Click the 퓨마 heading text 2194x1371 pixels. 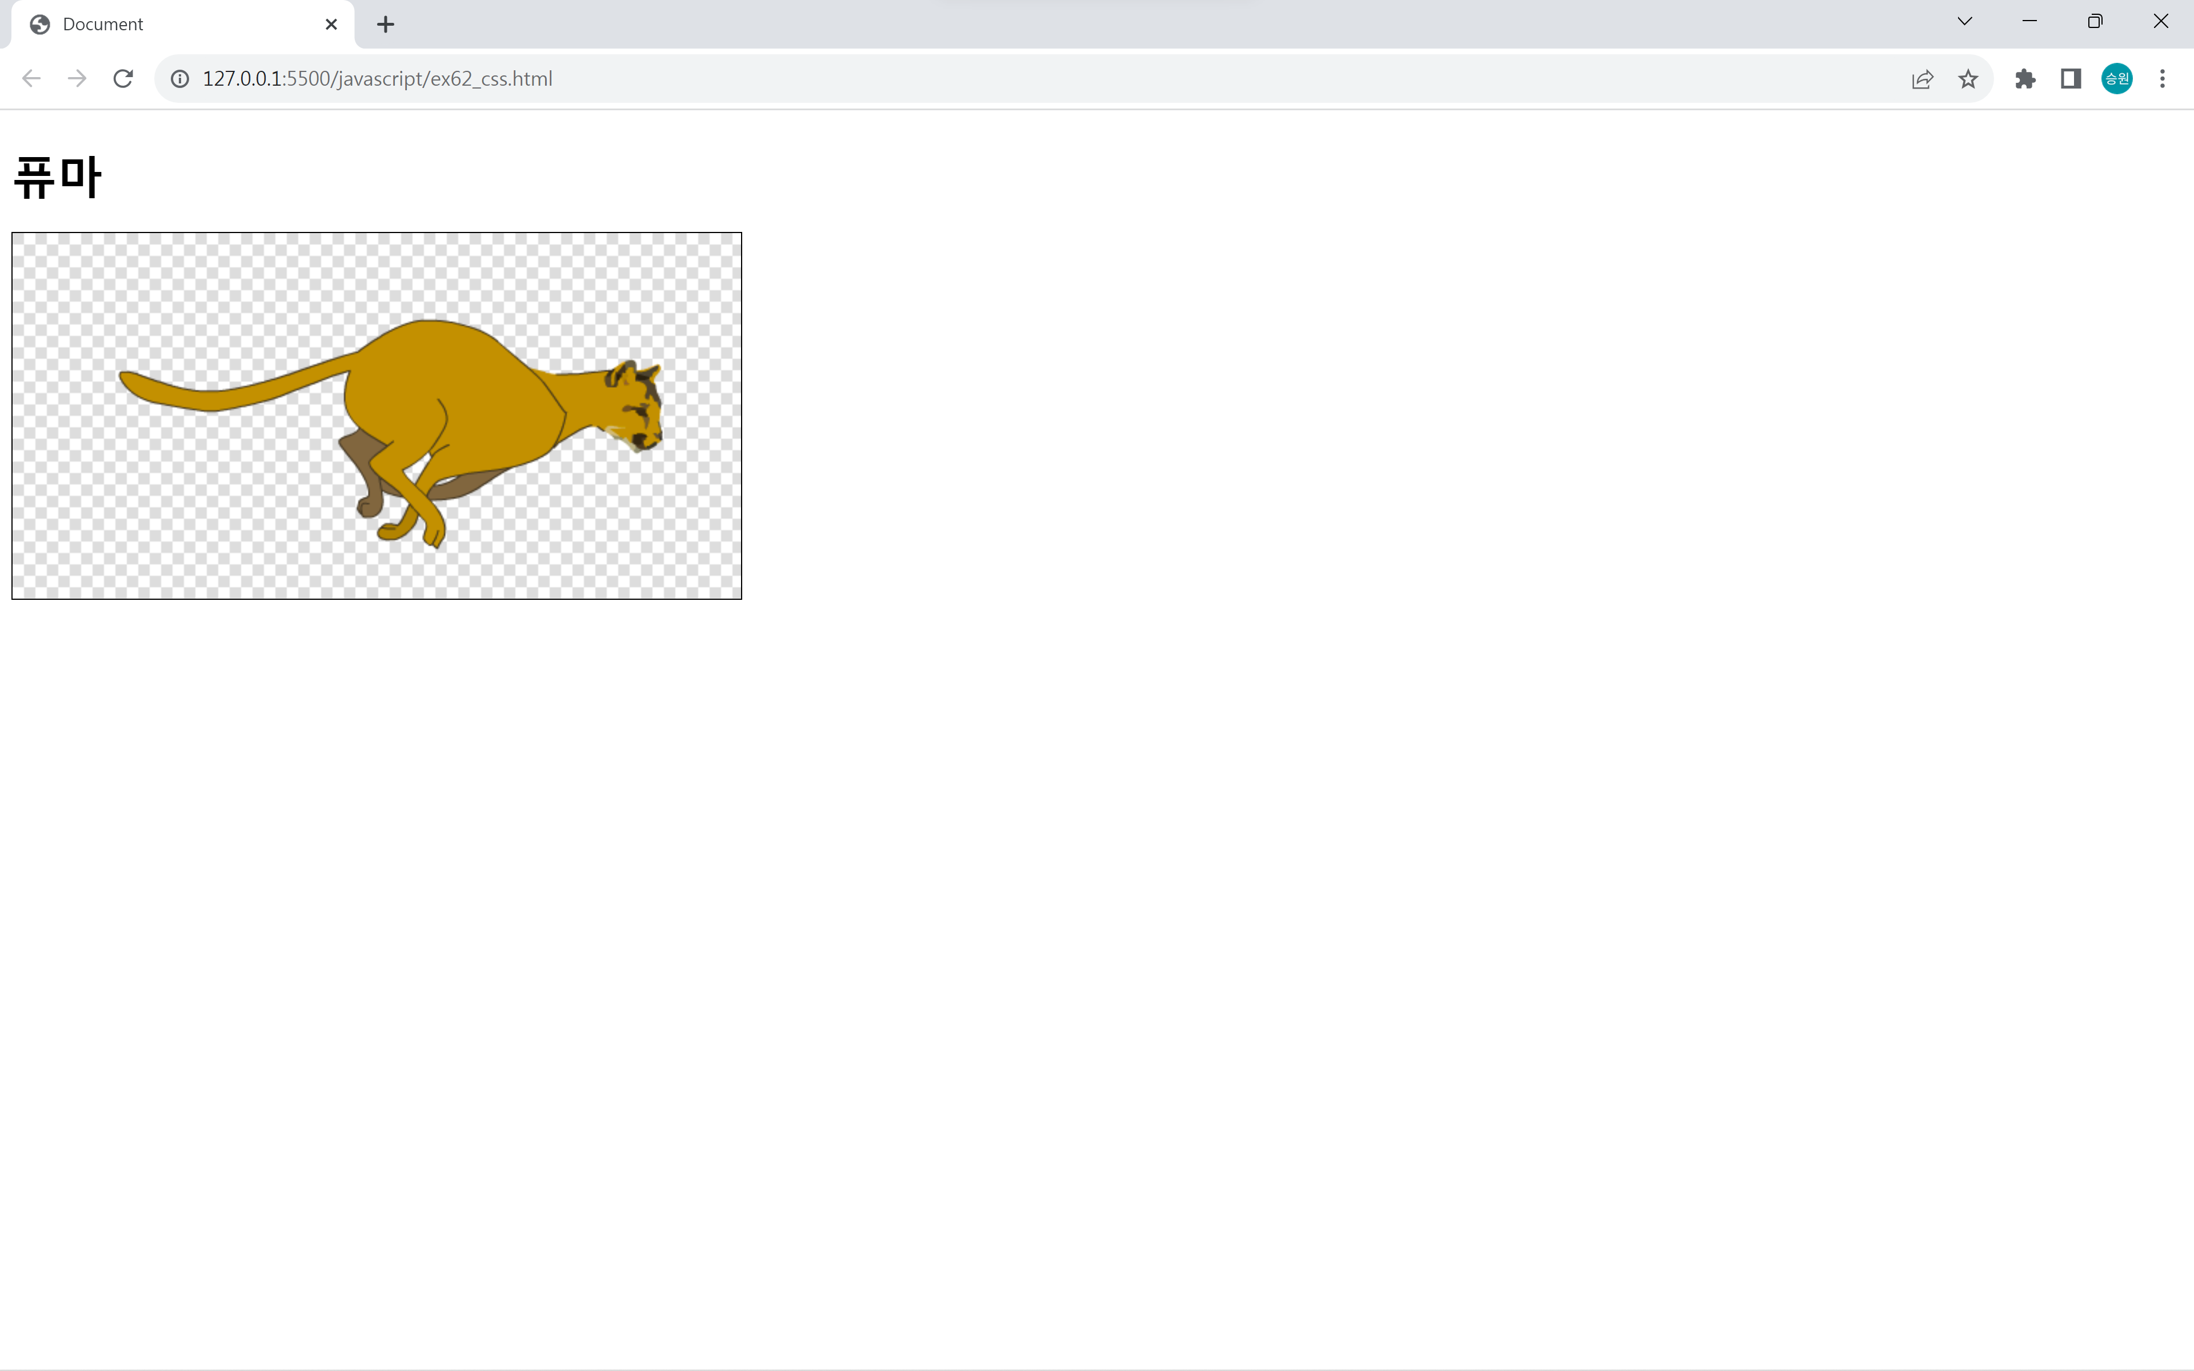point(57,177)
